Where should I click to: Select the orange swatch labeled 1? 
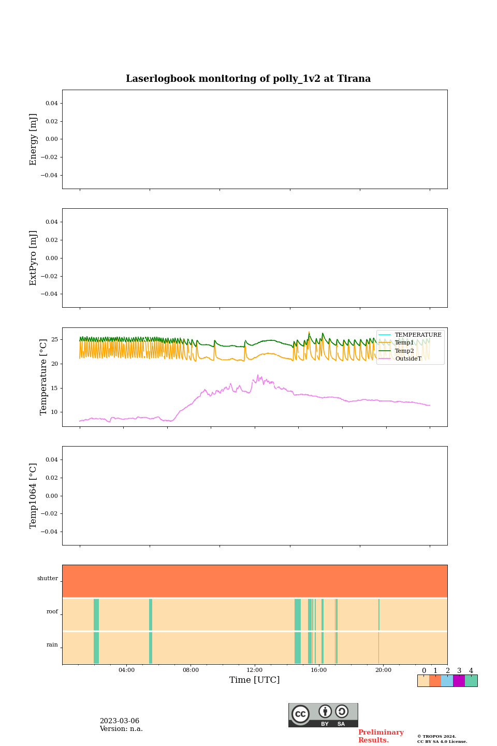pyautogui.click(x=435, y=681)
